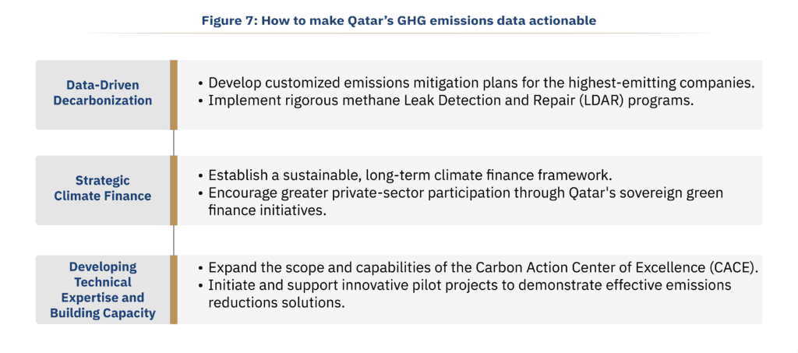Screen dimensions: 798x353
Task: Click the gold bar beside Building Capacity
Action: (174, 289)
